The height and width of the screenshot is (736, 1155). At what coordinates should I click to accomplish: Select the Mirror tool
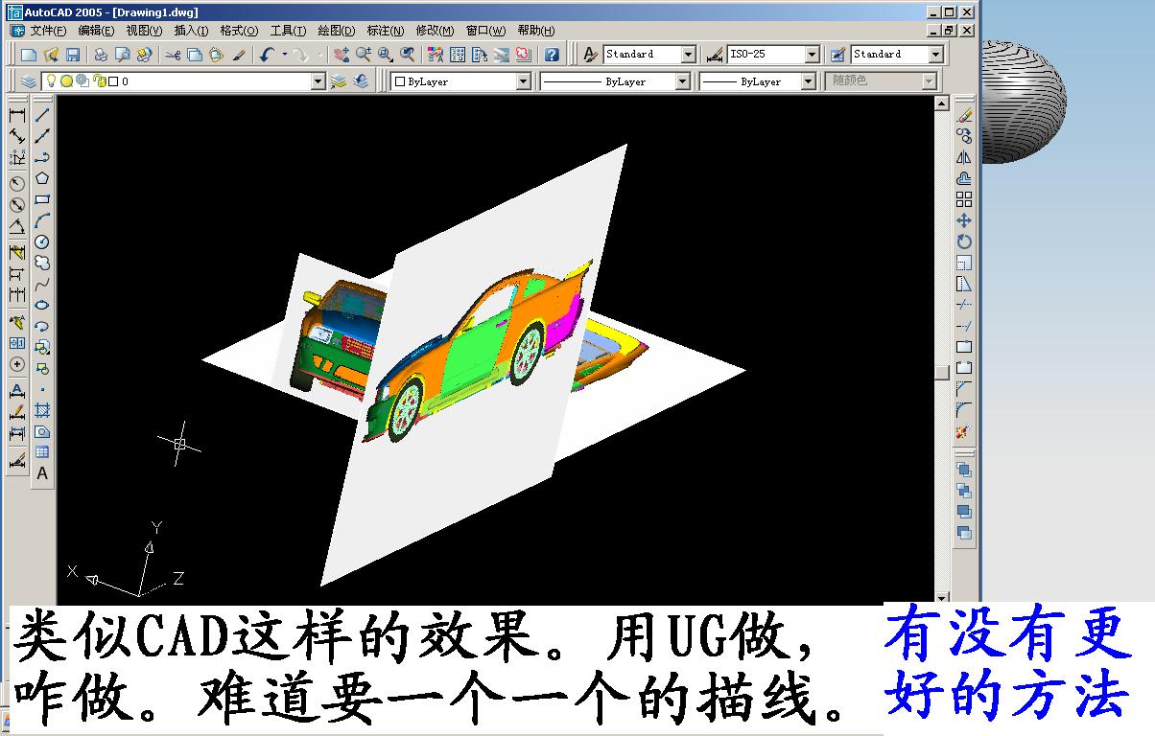(964, 157)
